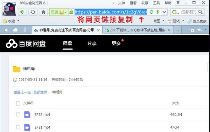
Task: Check the EP22.mp4 checkbox
Action: (x=18, y=115)
